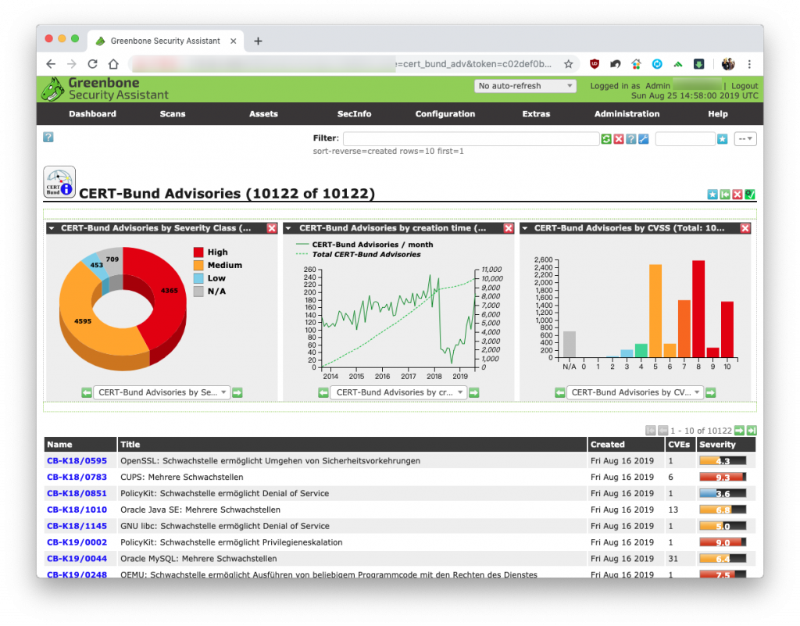The width and height of the screenshot is (800, 626).
Task: Open advisory CB-K18/0595
Action: coord(77,460)
